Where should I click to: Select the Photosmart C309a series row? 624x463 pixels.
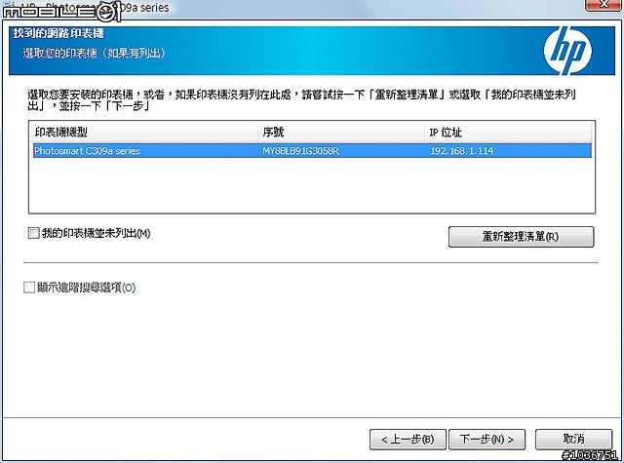[312, 151]
